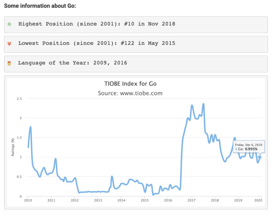Screen dimensions: 272x215
Task: Click the Go: 0.995% tooltip value
Action: (x=248, y=149)
